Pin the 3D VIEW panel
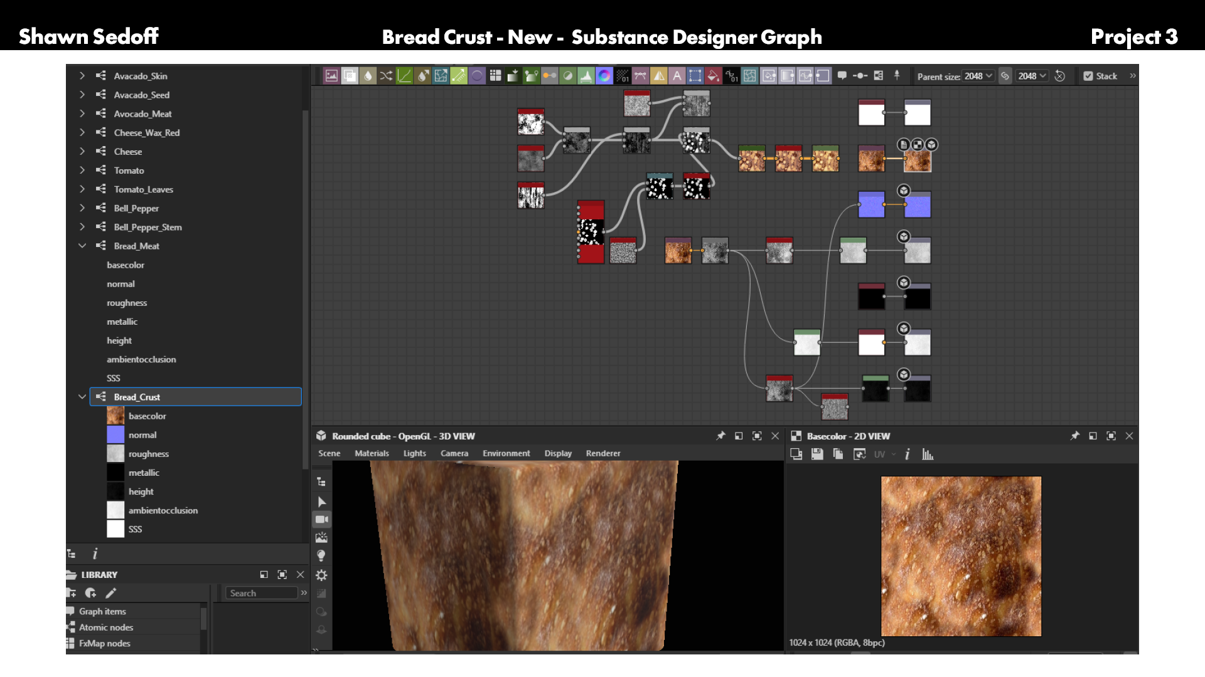The height and width of the screenshot is (677, 1205). (720, 436)
